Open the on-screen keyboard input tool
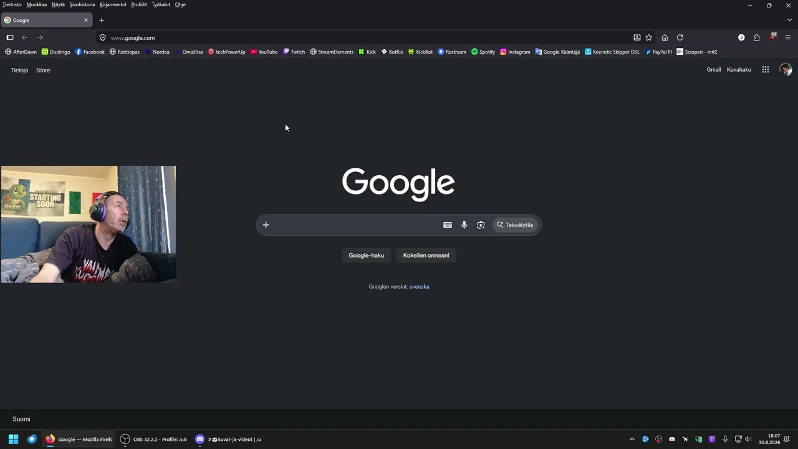 coord(448,225)
